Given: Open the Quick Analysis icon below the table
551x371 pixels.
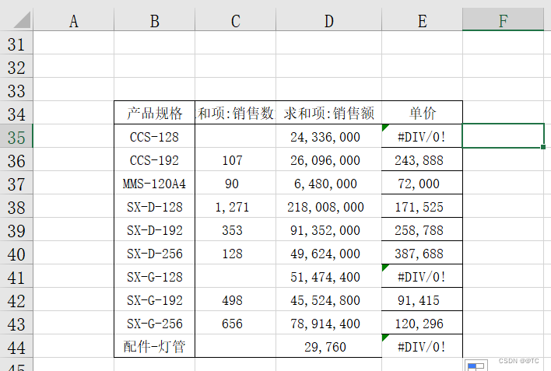Looking at the screenshot, I should 476,366.
